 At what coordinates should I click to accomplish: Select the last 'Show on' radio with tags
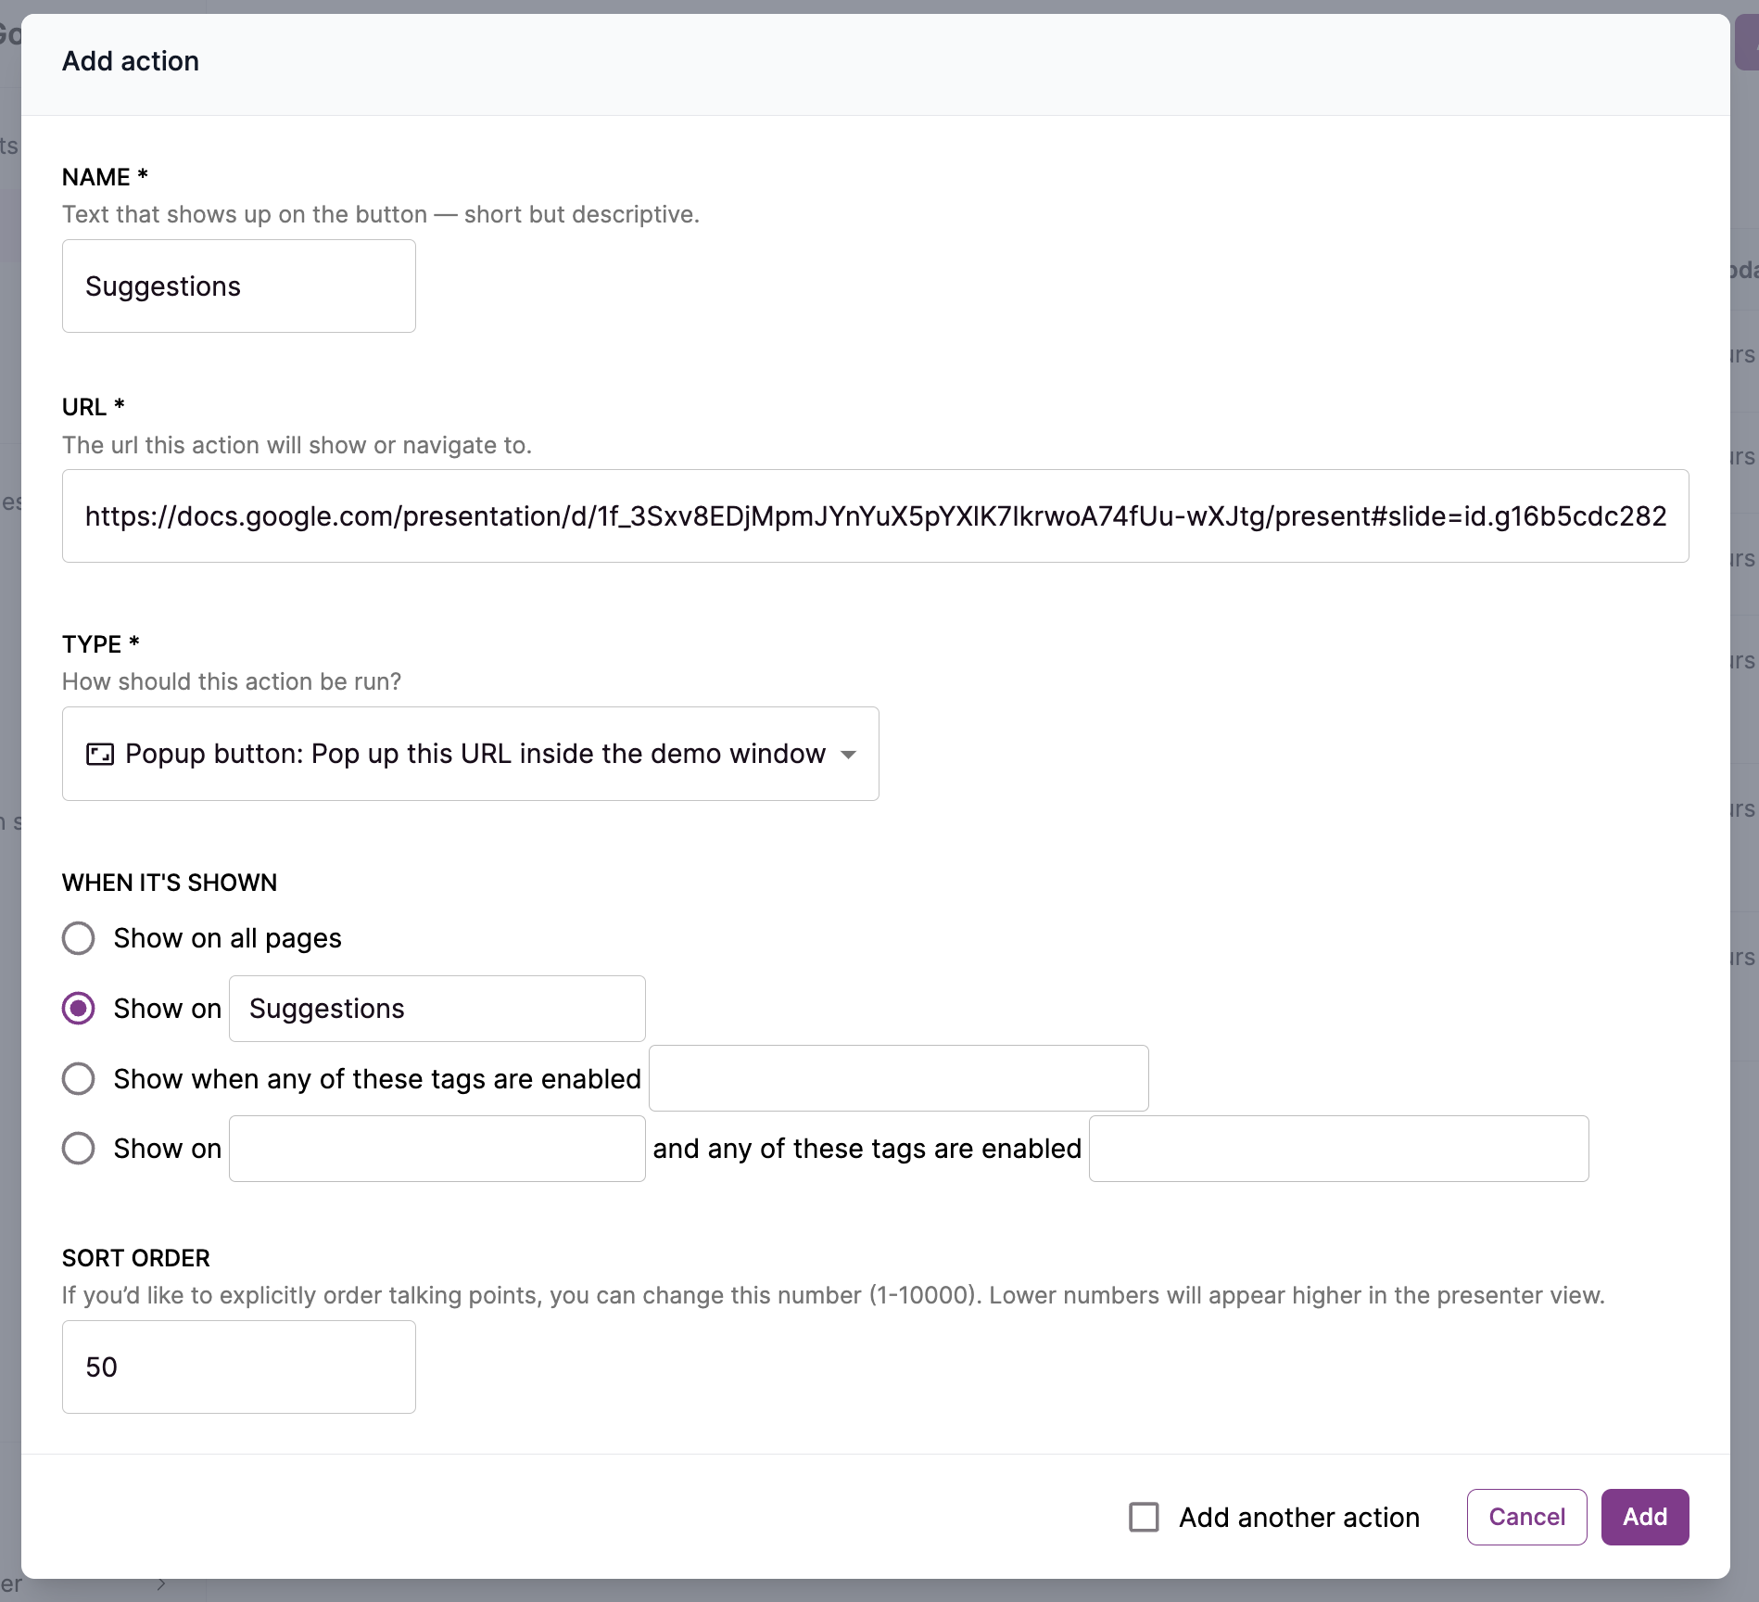pyautogui.click(x=79, y=1149)
